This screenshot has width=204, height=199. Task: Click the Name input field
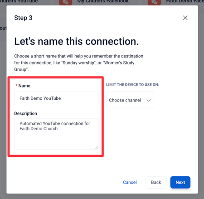coord(56,98)
